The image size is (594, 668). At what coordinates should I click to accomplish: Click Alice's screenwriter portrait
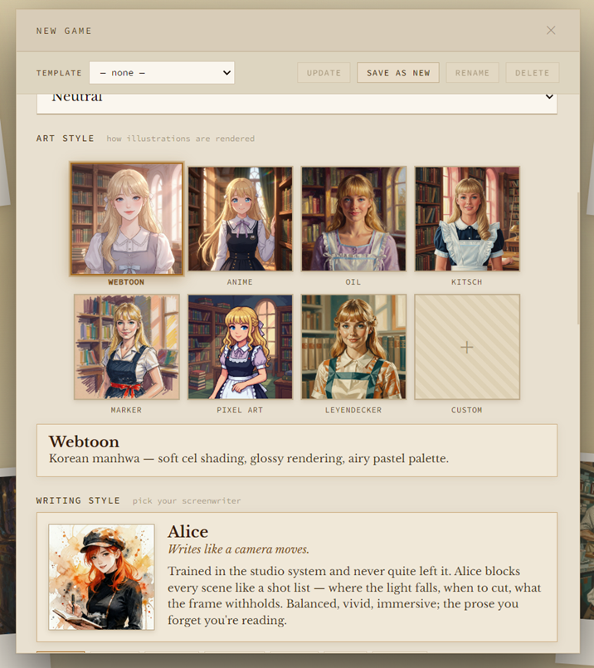click(101, 577)
